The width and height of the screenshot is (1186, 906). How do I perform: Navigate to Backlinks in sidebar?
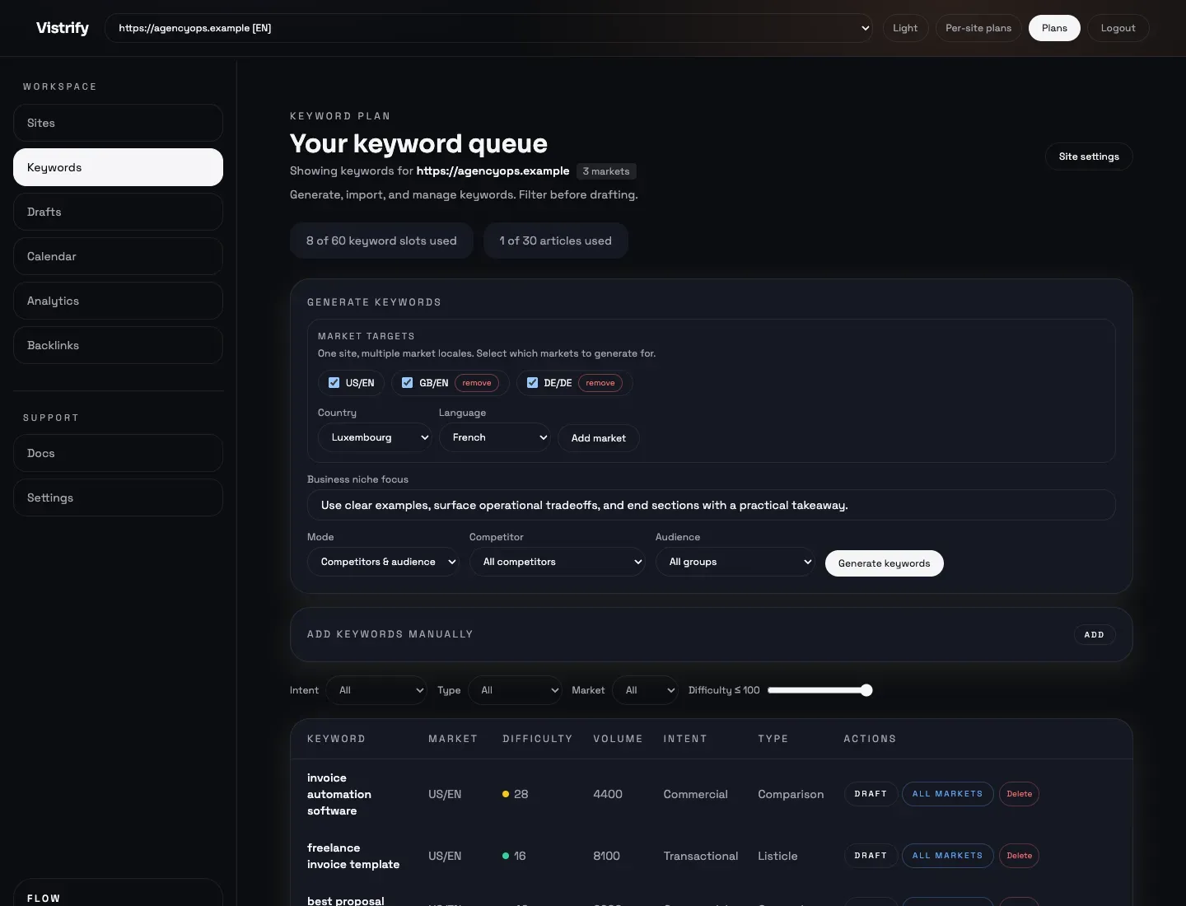pyautogui.click(x=118, y=346)
